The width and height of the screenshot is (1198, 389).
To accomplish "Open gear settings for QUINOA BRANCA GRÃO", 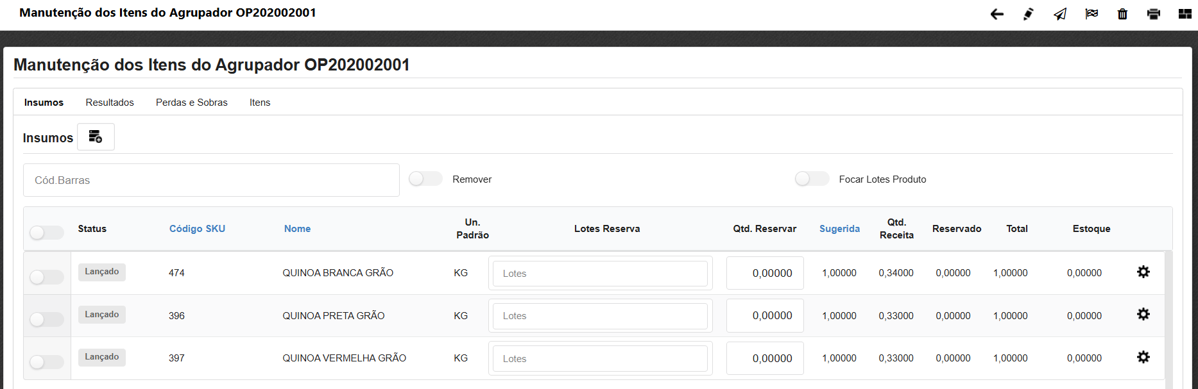I will pos(1143,272).
